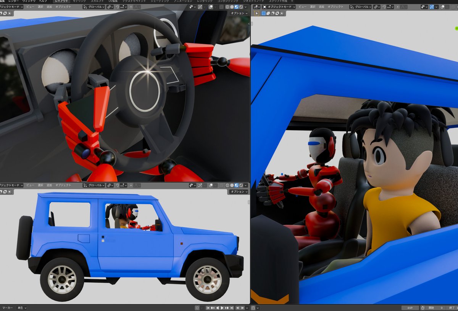This screenshot has width=458, height=311.
Task: Choose set-selection mode icon in character viewport
Action: [263, 13]
